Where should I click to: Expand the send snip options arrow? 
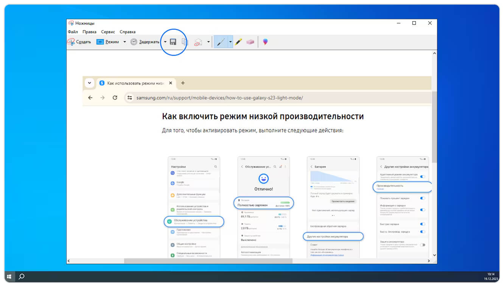(208, 42)
